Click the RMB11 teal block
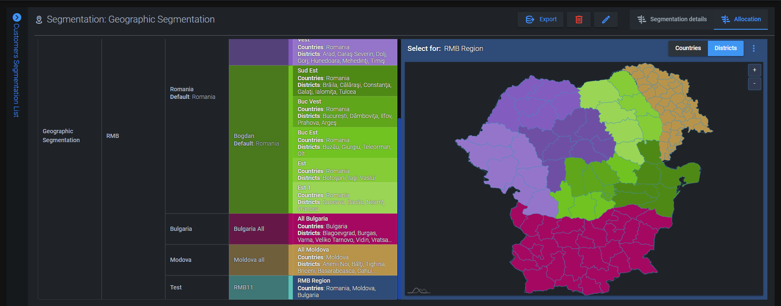Viewport: 781px width, 306px height. point(258,287)
